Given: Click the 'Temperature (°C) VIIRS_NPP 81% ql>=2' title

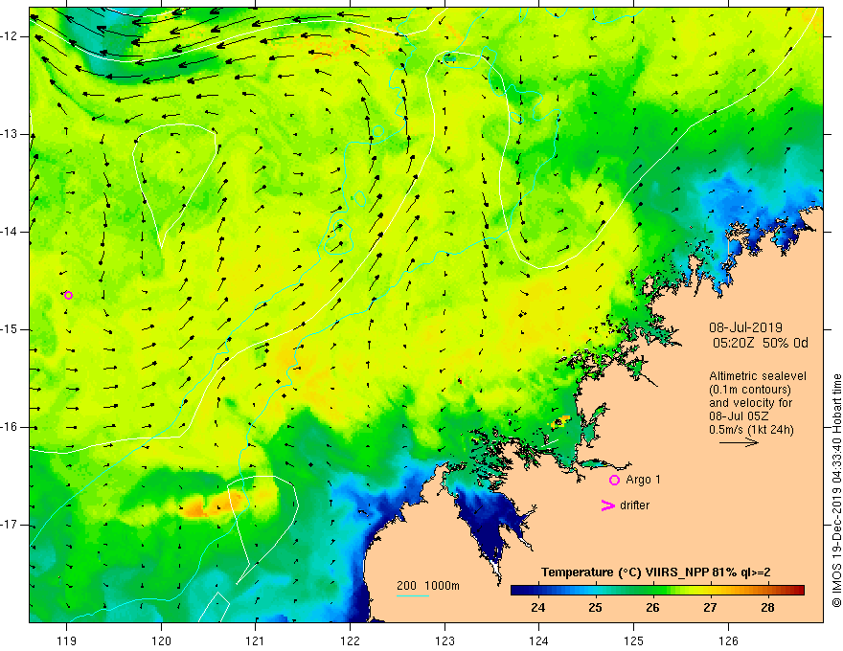Looking at the screenshot, I should (x=655, y=572).
